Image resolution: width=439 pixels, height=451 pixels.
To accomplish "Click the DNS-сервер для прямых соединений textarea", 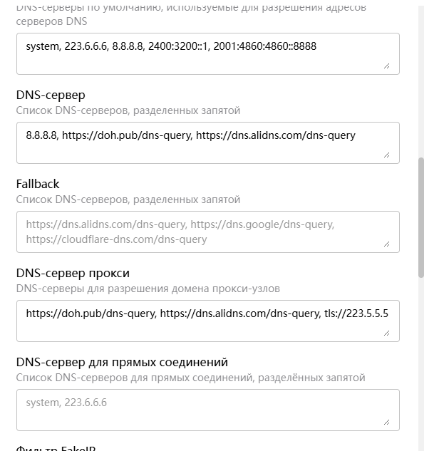I will tap(208, 410).
